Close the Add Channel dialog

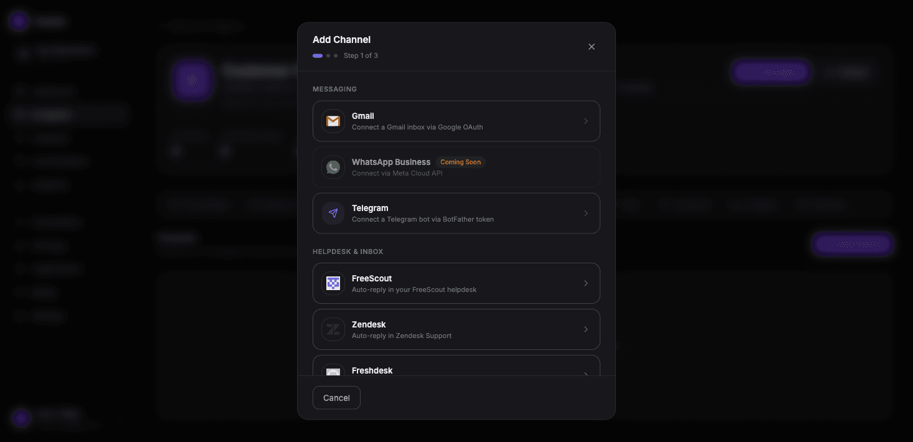[592, 47]
